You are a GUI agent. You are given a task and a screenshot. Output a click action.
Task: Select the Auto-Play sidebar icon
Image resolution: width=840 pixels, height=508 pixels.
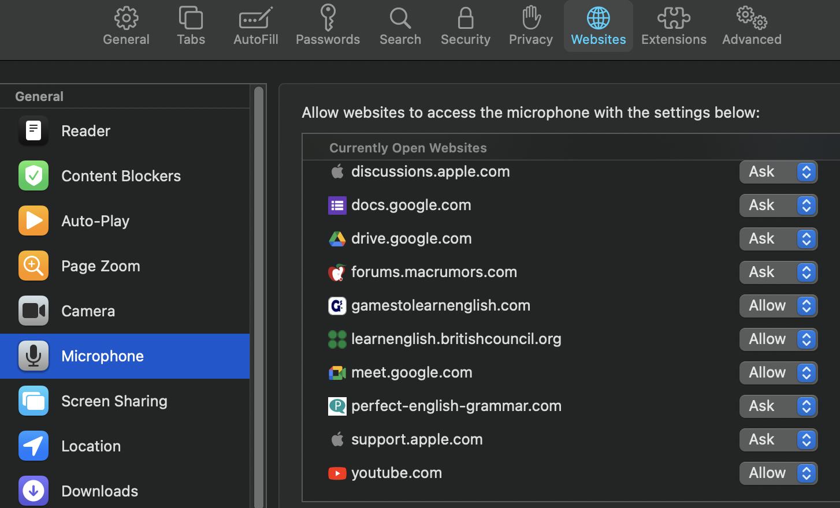[34, 221]
